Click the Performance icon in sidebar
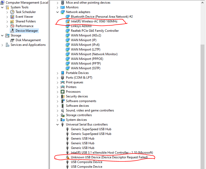The height and width of the screenshot is (169, 206). tap(12, 26)
